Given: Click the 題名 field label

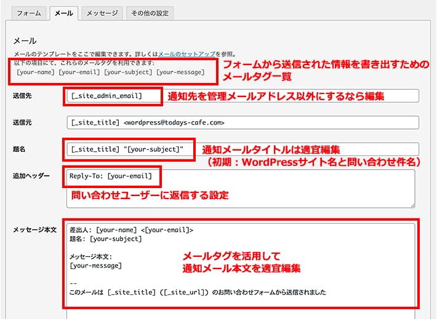Looking at the screenshot, I should point(19,149).
